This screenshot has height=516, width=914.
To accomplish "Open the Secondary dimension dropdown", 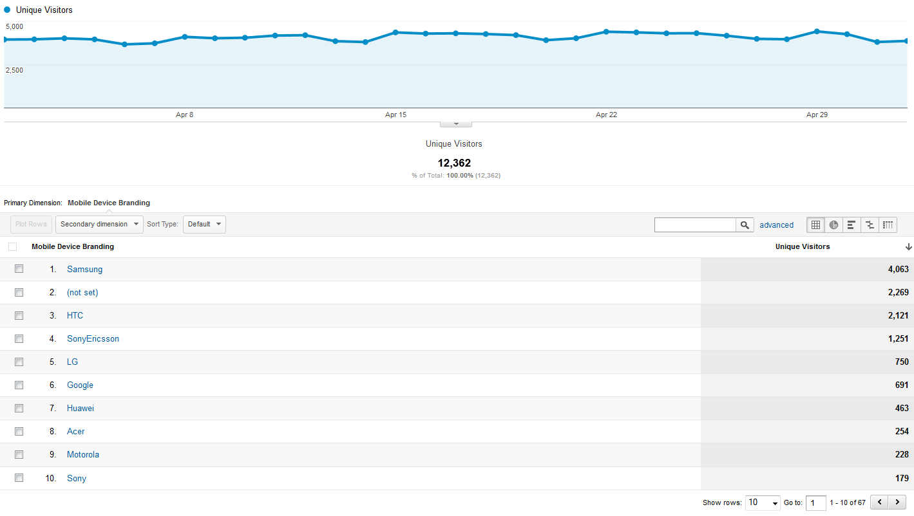I will (99, 225).
